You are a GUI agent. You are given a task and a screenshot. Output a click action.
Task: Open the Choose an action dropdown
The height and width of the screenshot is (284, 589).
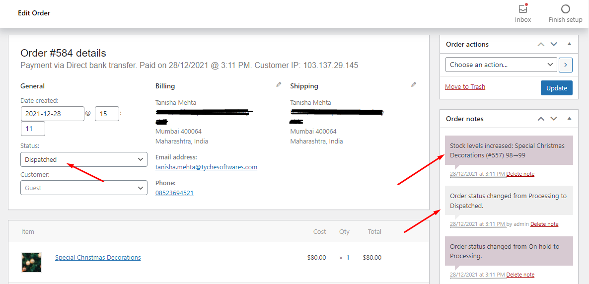click(501, 65)
